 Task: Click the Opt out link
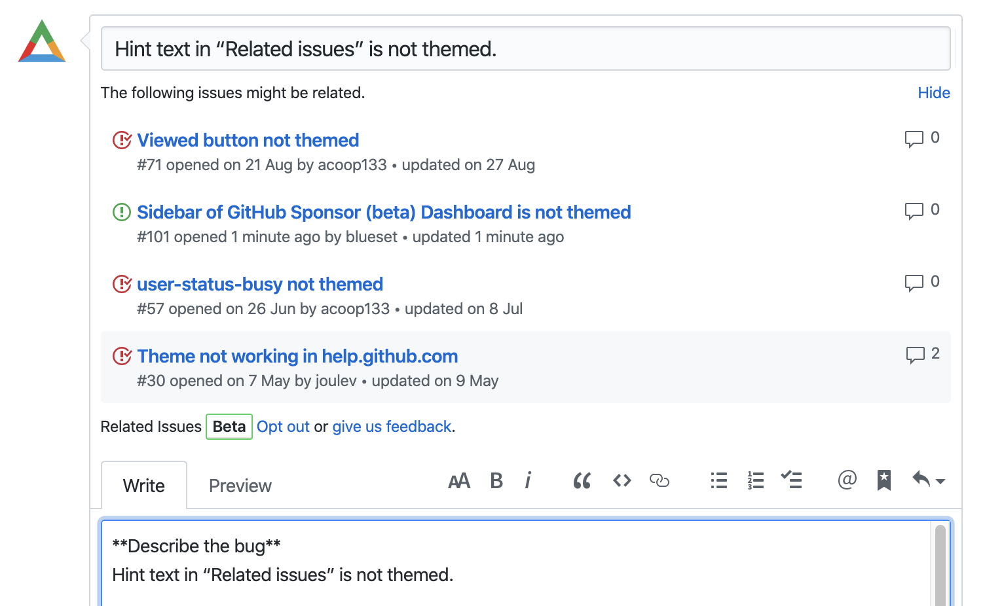(283, 427)
